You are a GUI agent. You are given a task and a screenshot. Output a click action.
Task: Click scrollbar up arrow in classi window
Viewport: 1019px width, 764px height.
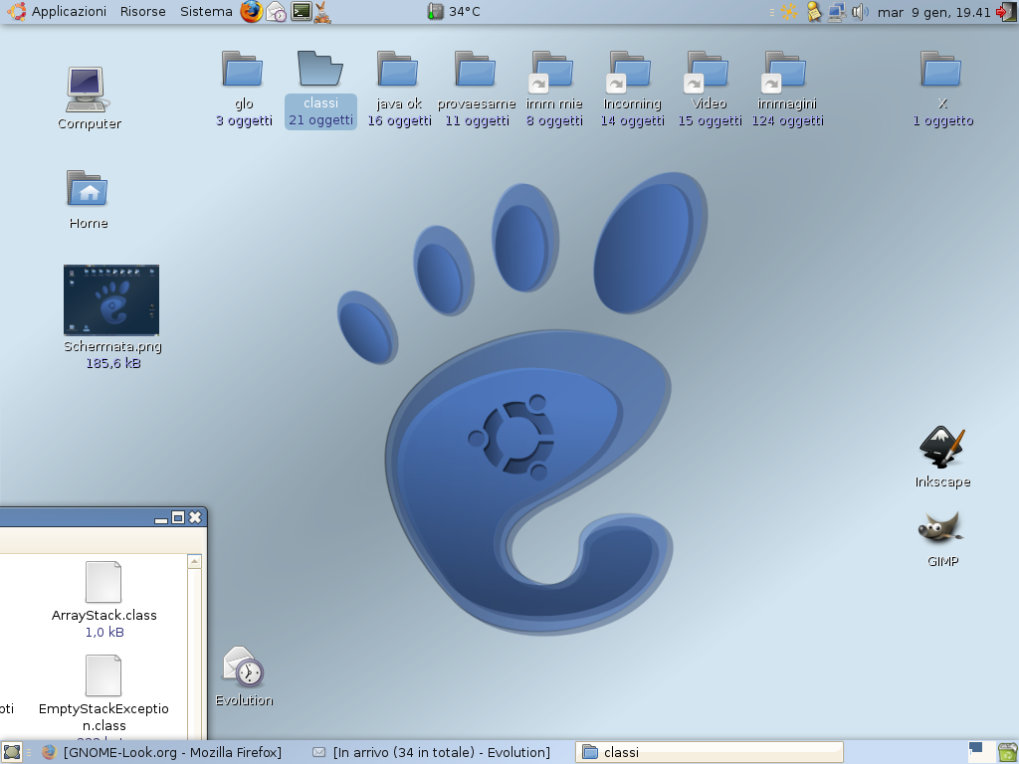point(194,561)
